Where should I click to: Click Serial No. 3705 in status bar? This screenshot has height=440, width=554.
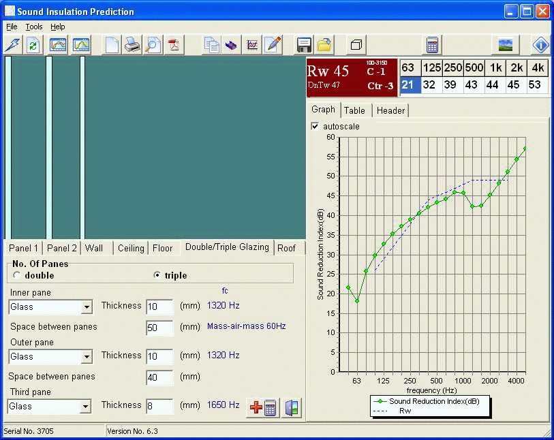coord(29,431)
